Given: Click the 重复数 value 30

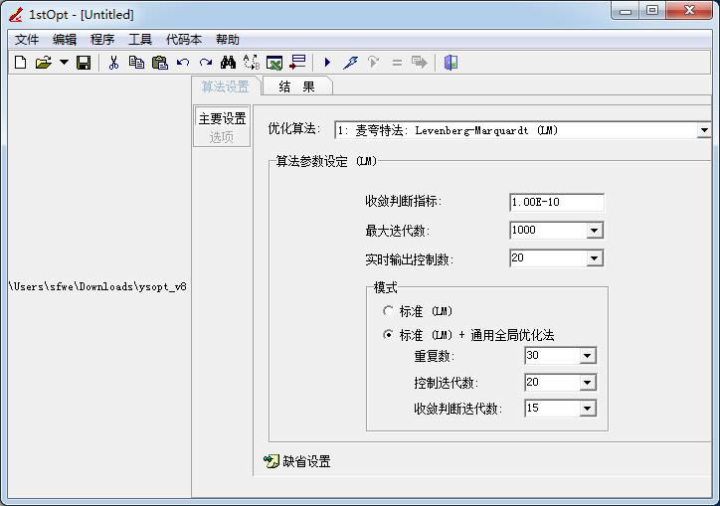Looking at the screenshot, I should [x=533, y=355].
